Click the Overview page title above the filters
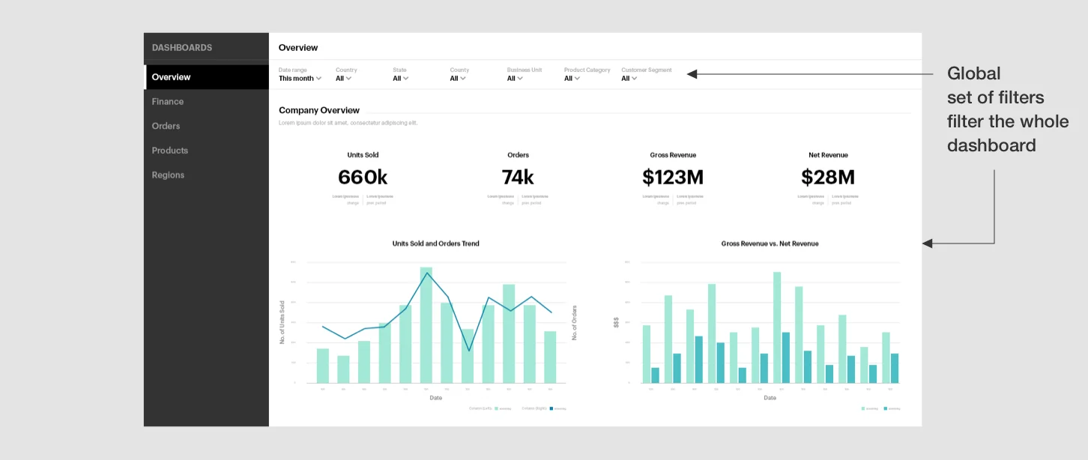Viewport: 1088px width, 460px height. point(298,48)
